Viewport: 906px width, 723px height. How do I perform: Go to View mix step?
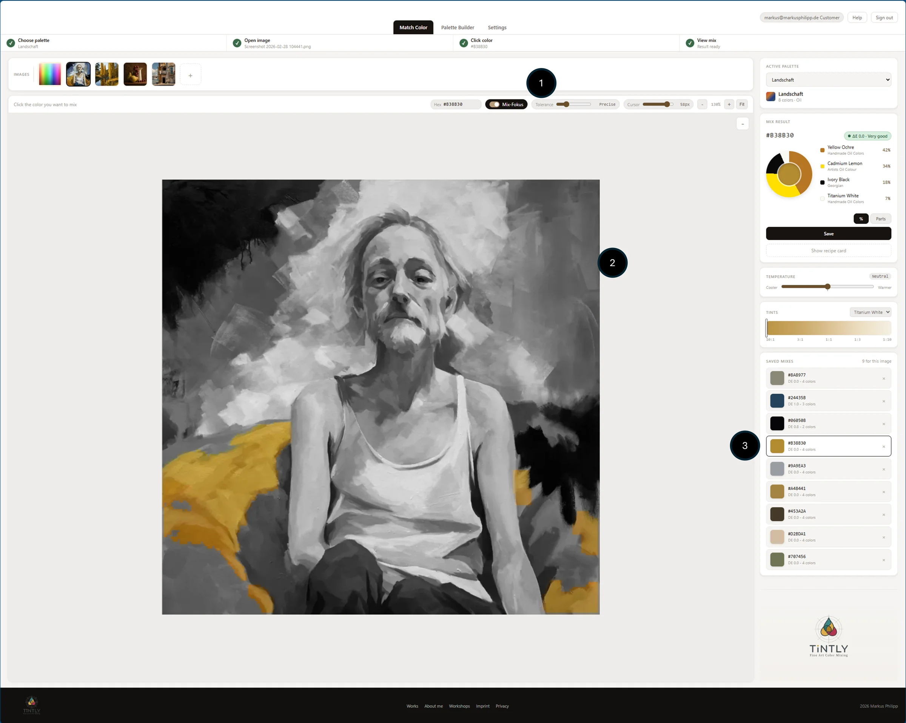pos(792,43)
